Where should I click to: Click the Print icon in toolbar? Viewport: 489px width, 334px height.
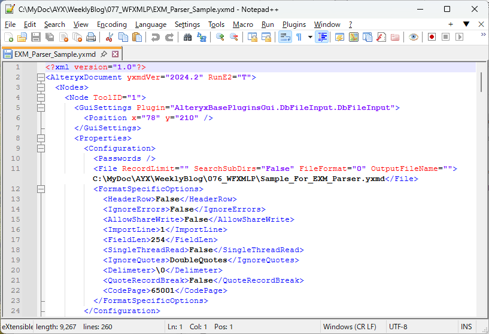91,37
